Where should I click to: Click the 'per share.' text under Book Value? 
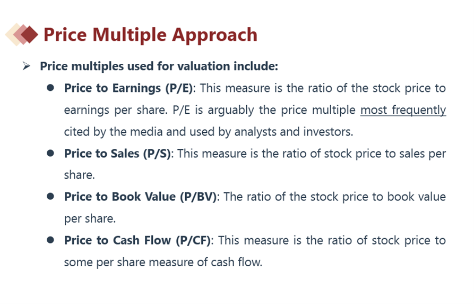[x=90, y=218]
